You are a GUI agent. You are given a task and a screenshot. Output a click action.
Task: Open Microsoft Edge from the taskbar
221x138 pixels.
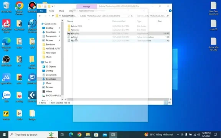click(x=71, y=135)
